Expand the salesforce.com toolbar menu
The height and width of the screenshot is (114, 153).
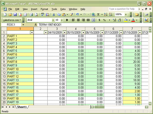[x=12, y=20]
